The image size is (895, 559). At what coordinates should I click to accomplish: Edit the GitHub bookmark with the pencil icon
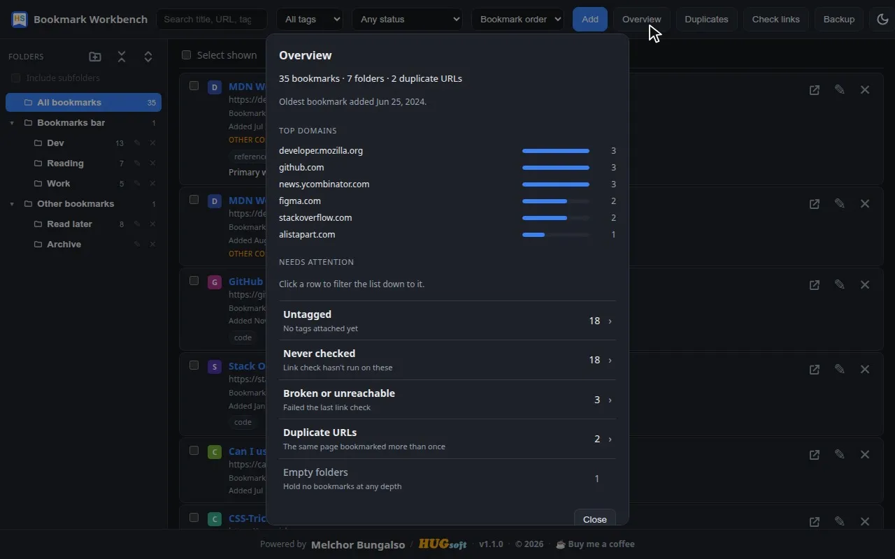(x=840, y=285)
